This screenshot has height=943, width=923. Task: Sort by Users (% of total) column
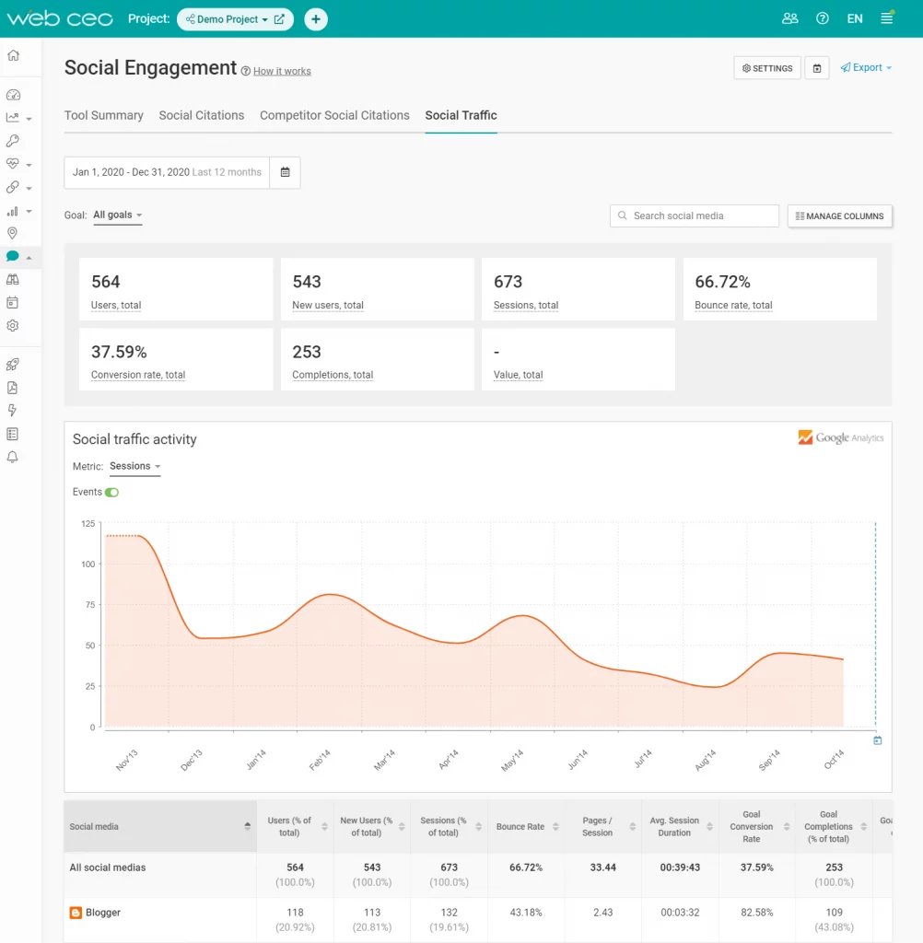(295, 826)
